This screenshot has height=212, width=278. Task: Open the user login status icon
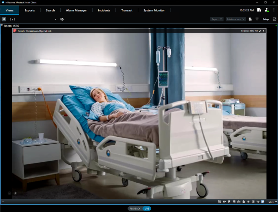(267, 10)
